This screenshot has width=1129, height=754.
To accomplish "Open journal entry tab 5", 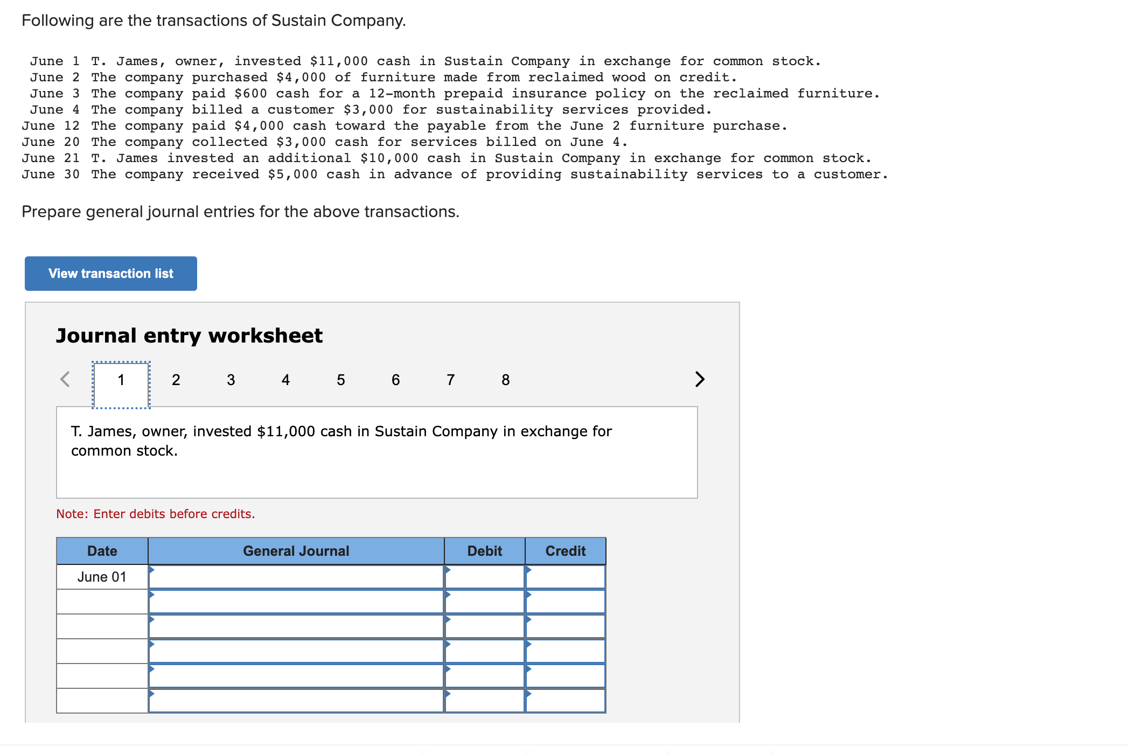I will tap(341, 380).
